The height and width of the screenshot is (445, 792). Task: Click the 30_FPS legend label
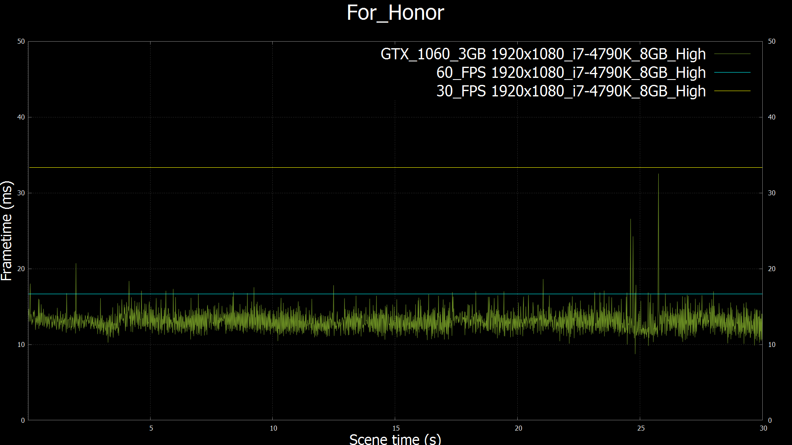[x=571, y=91]
